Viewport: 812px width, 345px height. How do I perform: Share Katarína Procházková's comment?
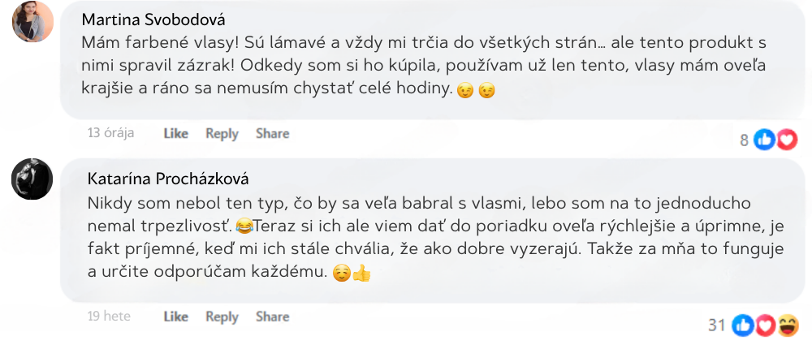pos(272,317)
